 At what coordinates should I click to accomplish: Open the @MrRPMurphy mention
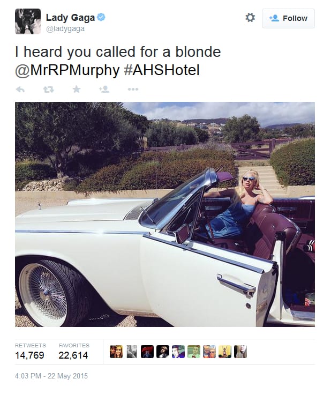67,70
